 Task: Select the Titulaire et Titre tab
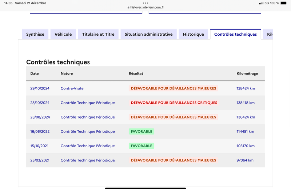[98, 34]
